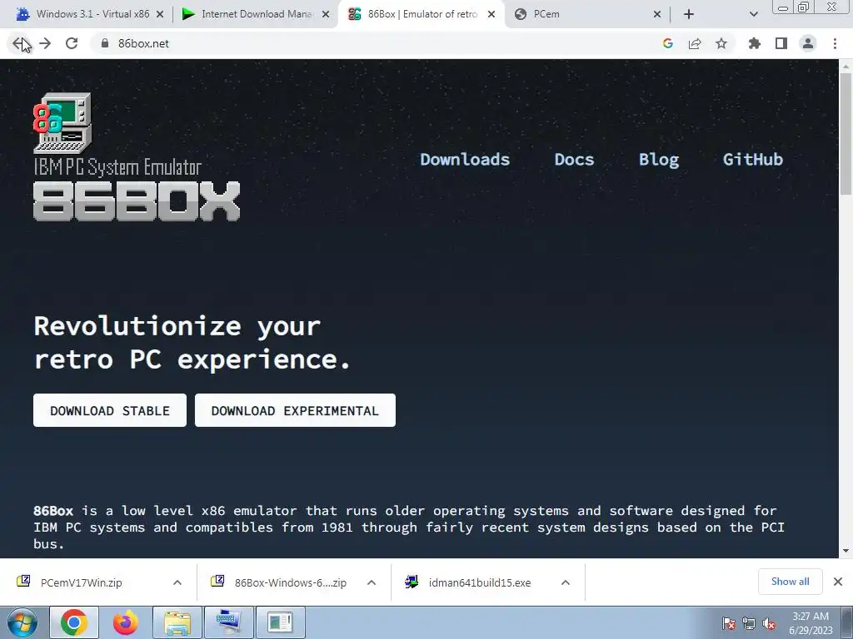Select the 86Box Emulator tab

coord(420,14)
